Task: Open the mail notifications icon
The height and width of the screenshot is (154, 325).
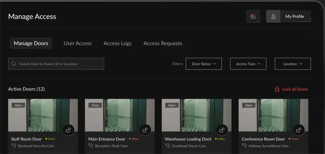Action: click(253, 16)
